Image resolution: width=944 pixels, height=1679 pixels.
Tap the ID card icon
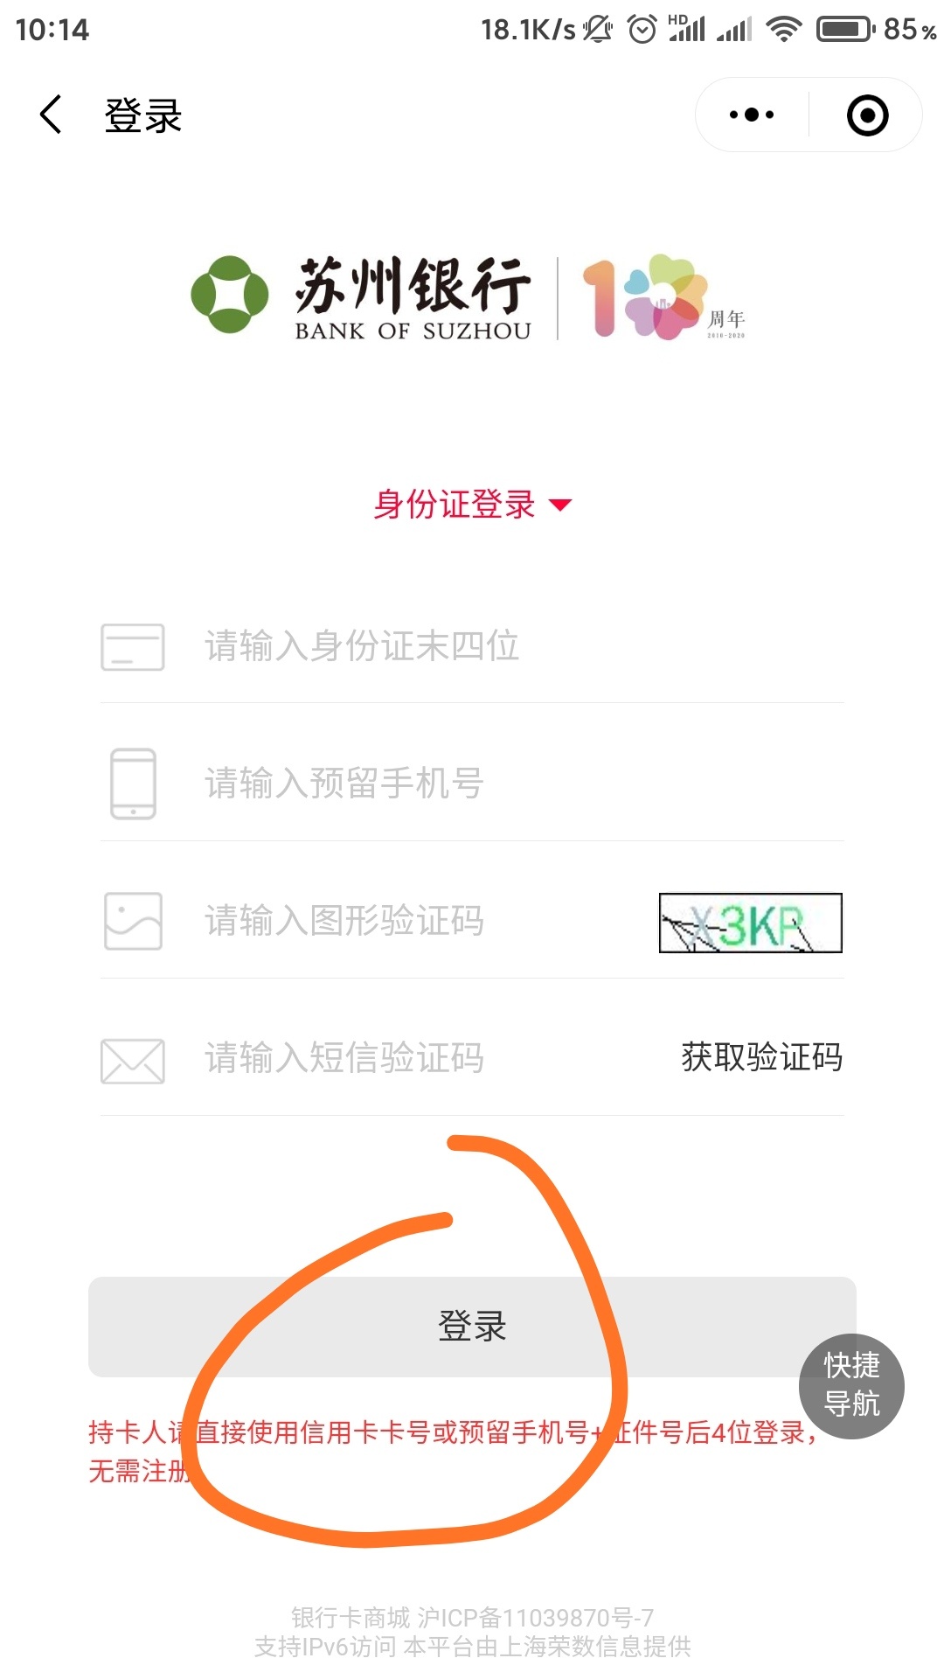point(133,647)
